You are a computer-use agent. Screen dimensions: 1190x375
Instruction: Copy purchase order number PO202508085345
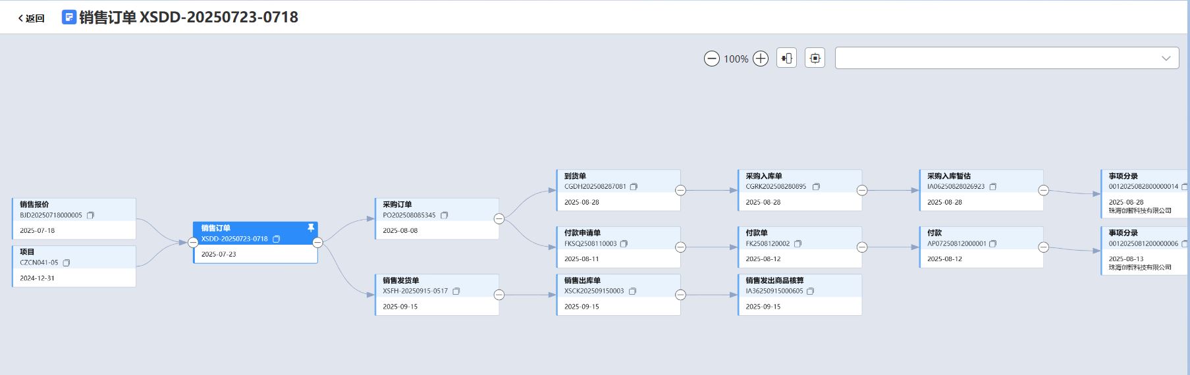tap(445, 215)
